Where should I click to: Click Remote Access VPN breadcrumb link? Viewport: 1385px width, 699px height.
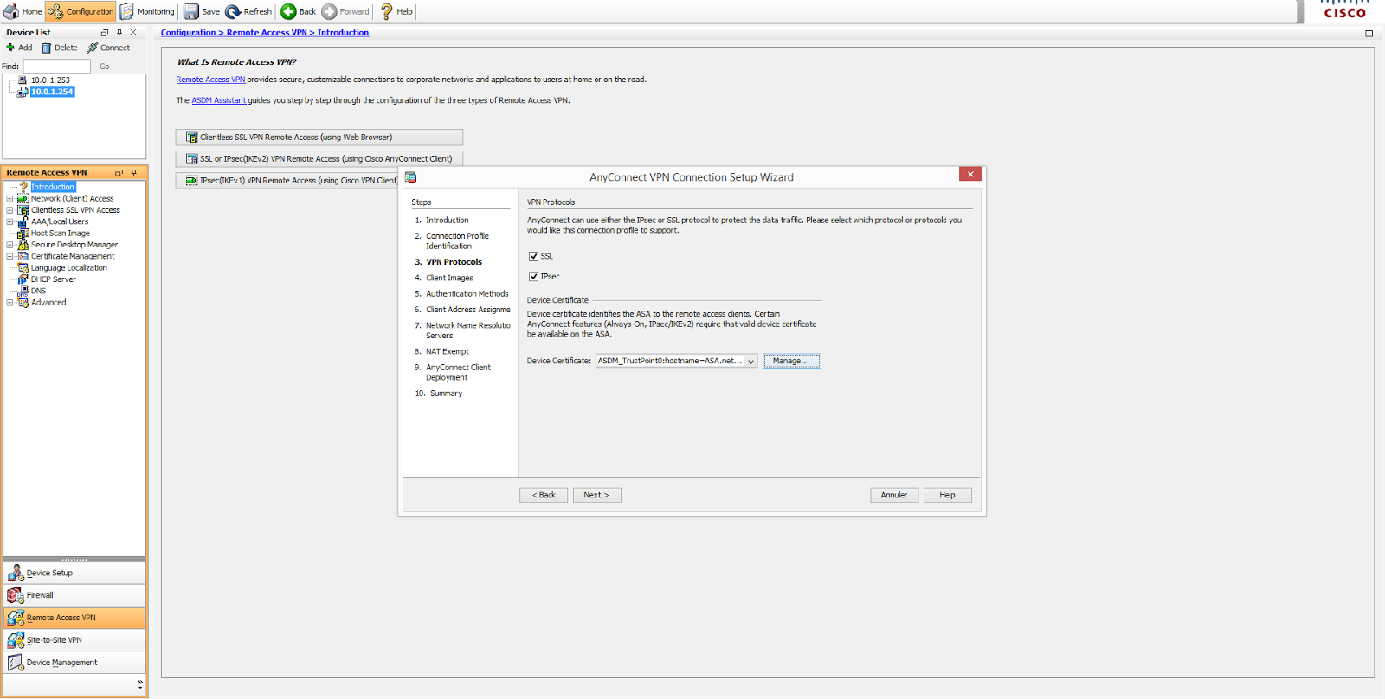pyautogui.click(x=267, y=33)
